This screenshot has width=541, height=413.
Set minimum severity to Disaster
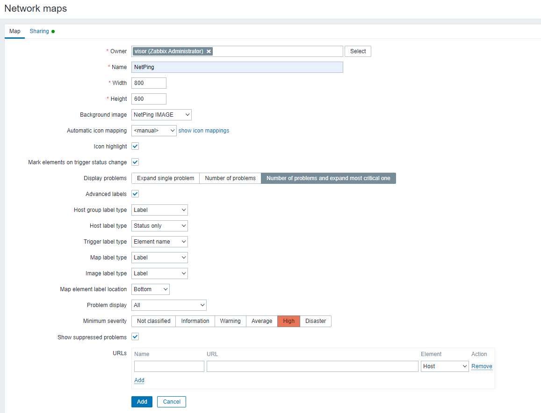point(315,321)
